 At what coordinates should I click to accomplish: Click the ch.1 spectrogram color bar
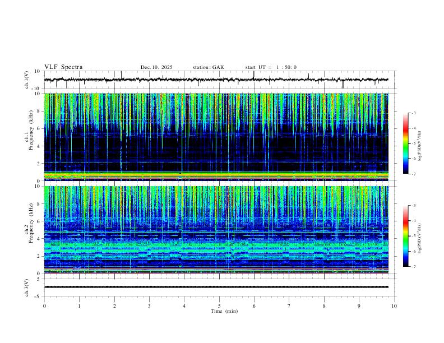(406, 143)
